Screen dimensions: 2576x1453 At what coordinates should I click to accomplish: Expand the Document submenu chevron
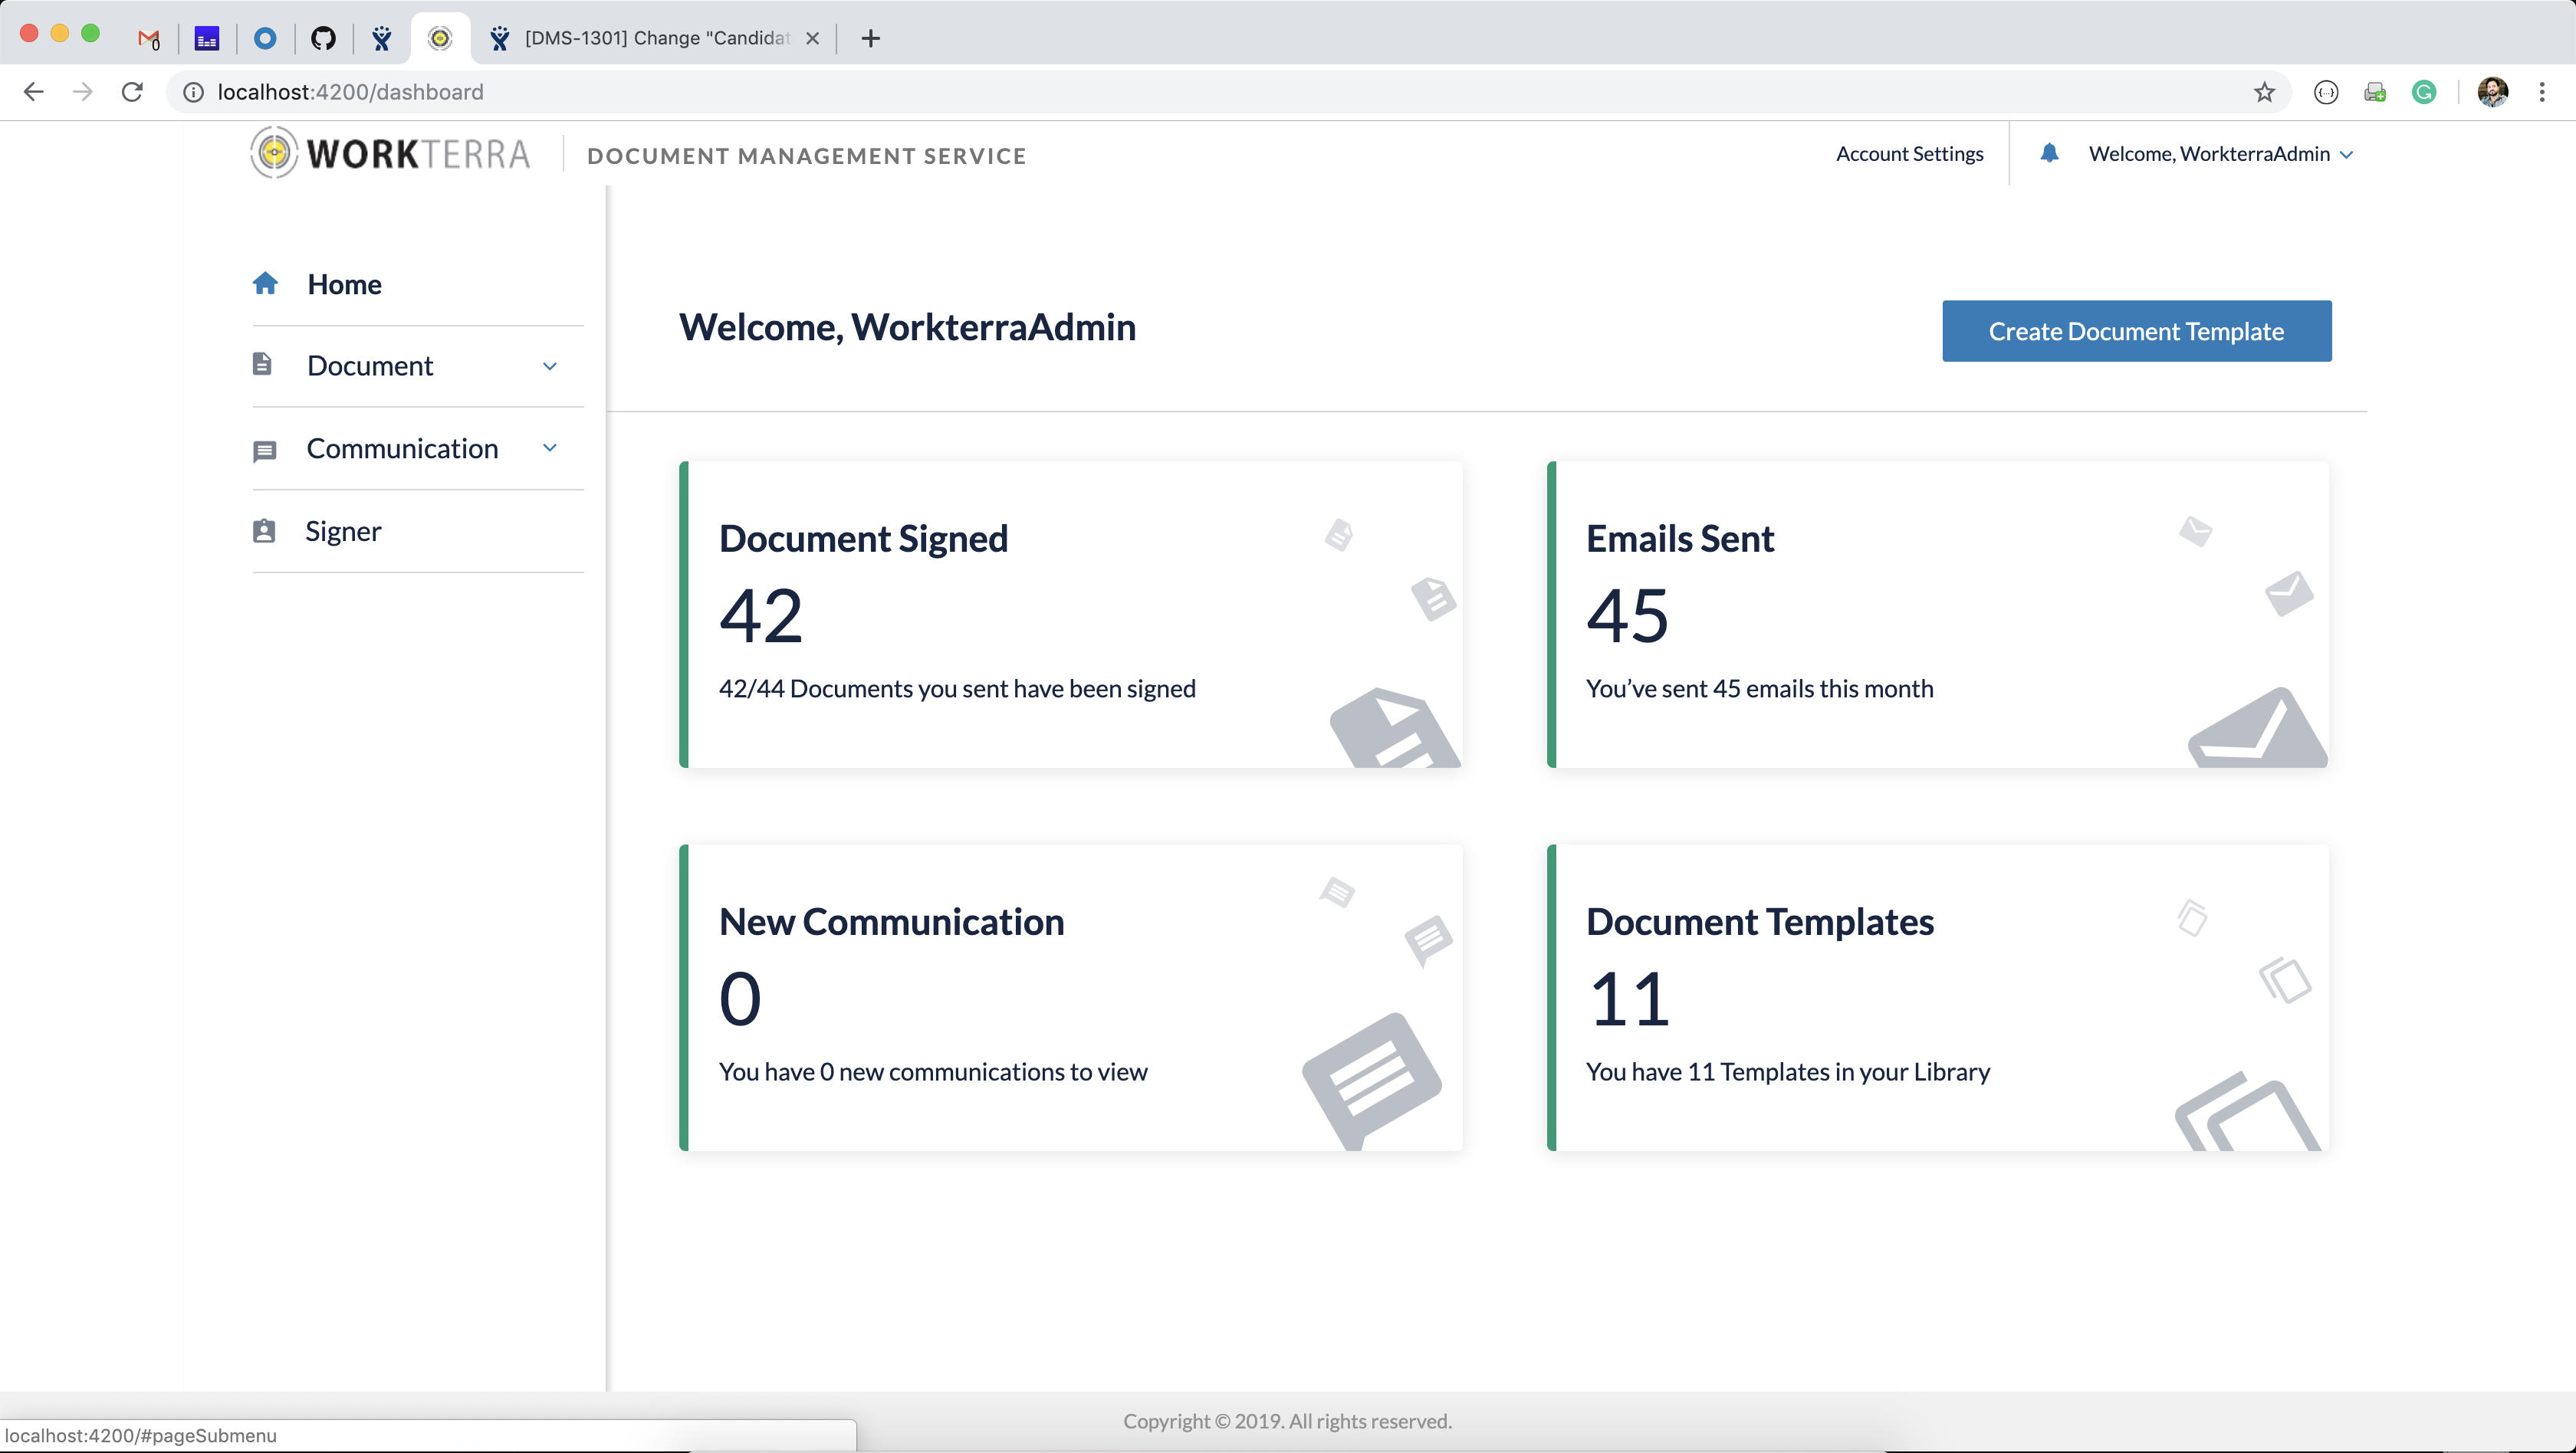tap(550, 367)
